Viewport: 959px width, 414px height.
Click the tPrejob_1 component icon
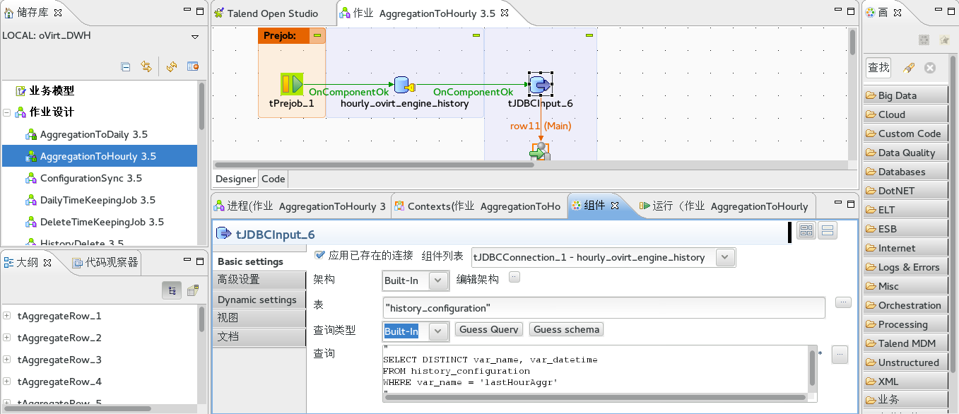point(291,85)
